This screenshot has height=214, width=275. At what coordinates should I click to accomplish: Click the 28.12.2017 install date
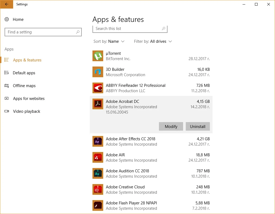(199, 59)
